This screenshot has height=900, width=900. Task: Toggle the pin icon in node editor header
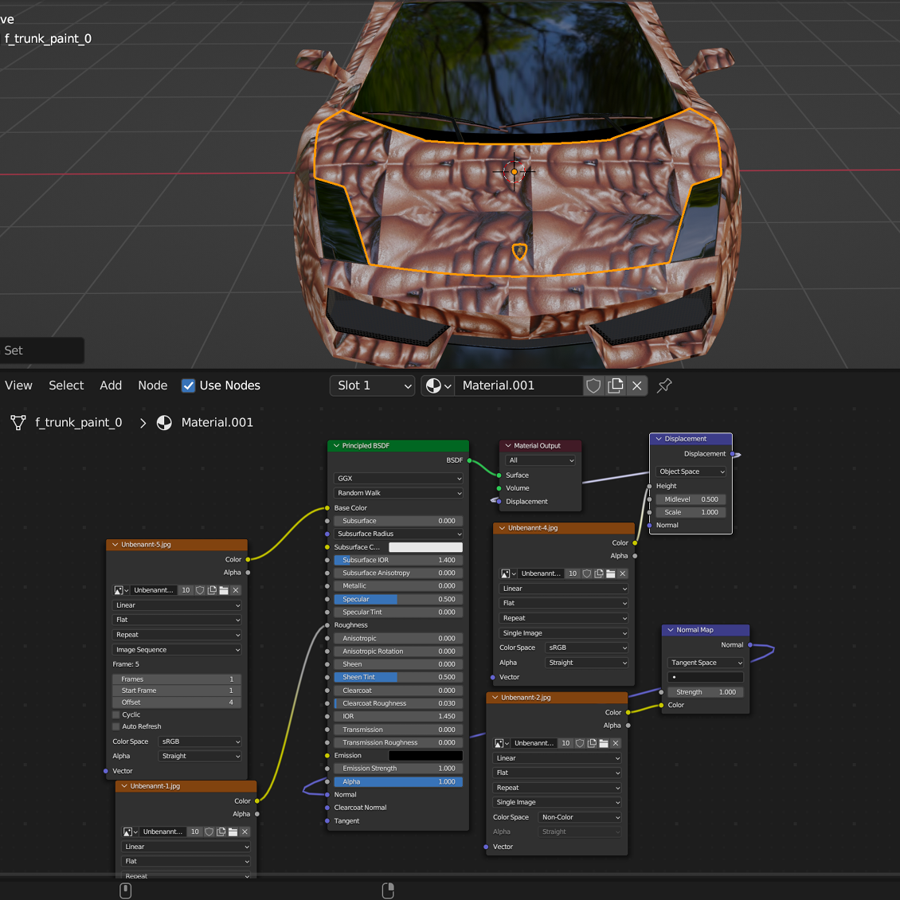664,385
